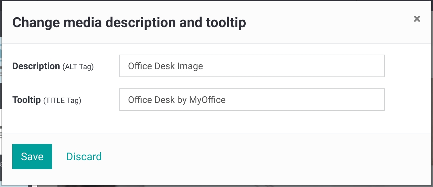
Task: Close the dialog with the X icon
Action: click(417, 19)
